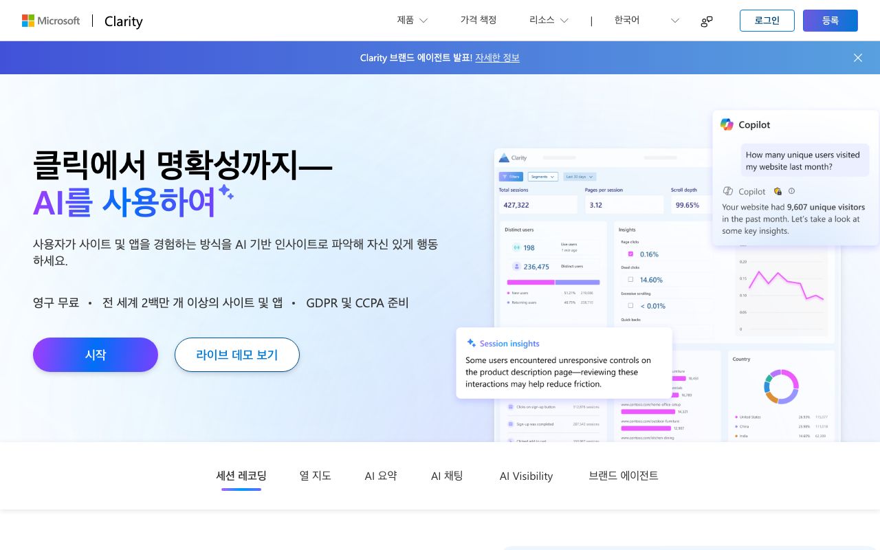Follow the 자세한 정보 link
880x550 pixels.
(497, 58)
